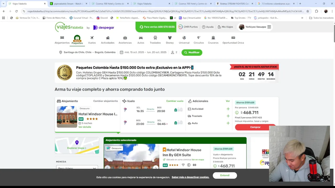Open the Explorar mapa thumbnail

coord(77,145)
